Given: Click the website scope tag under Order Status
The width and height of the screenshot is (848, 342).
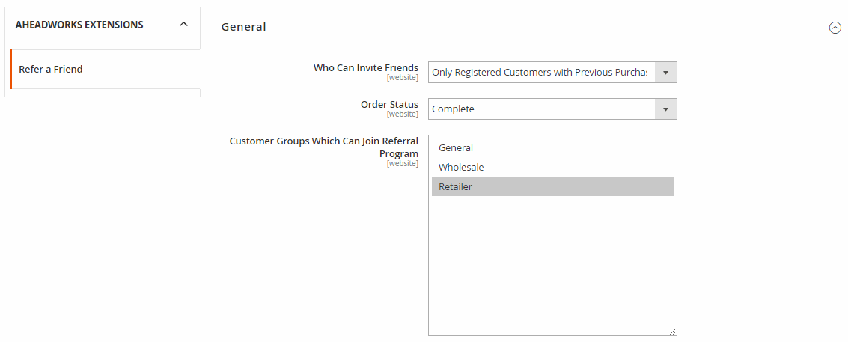Looking at the screenshot, I should pyautogui.click(x=402, y=114).
